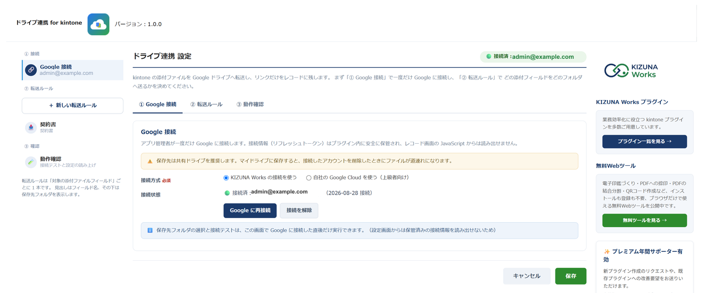The width and height of the screenshot is (703, 293).
Task: Open Google 接続 item in sidebar
Action: (x=73, y=70)
